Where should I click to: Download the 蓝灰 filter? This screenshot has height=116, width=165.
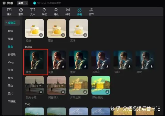[x=152, y=66]
